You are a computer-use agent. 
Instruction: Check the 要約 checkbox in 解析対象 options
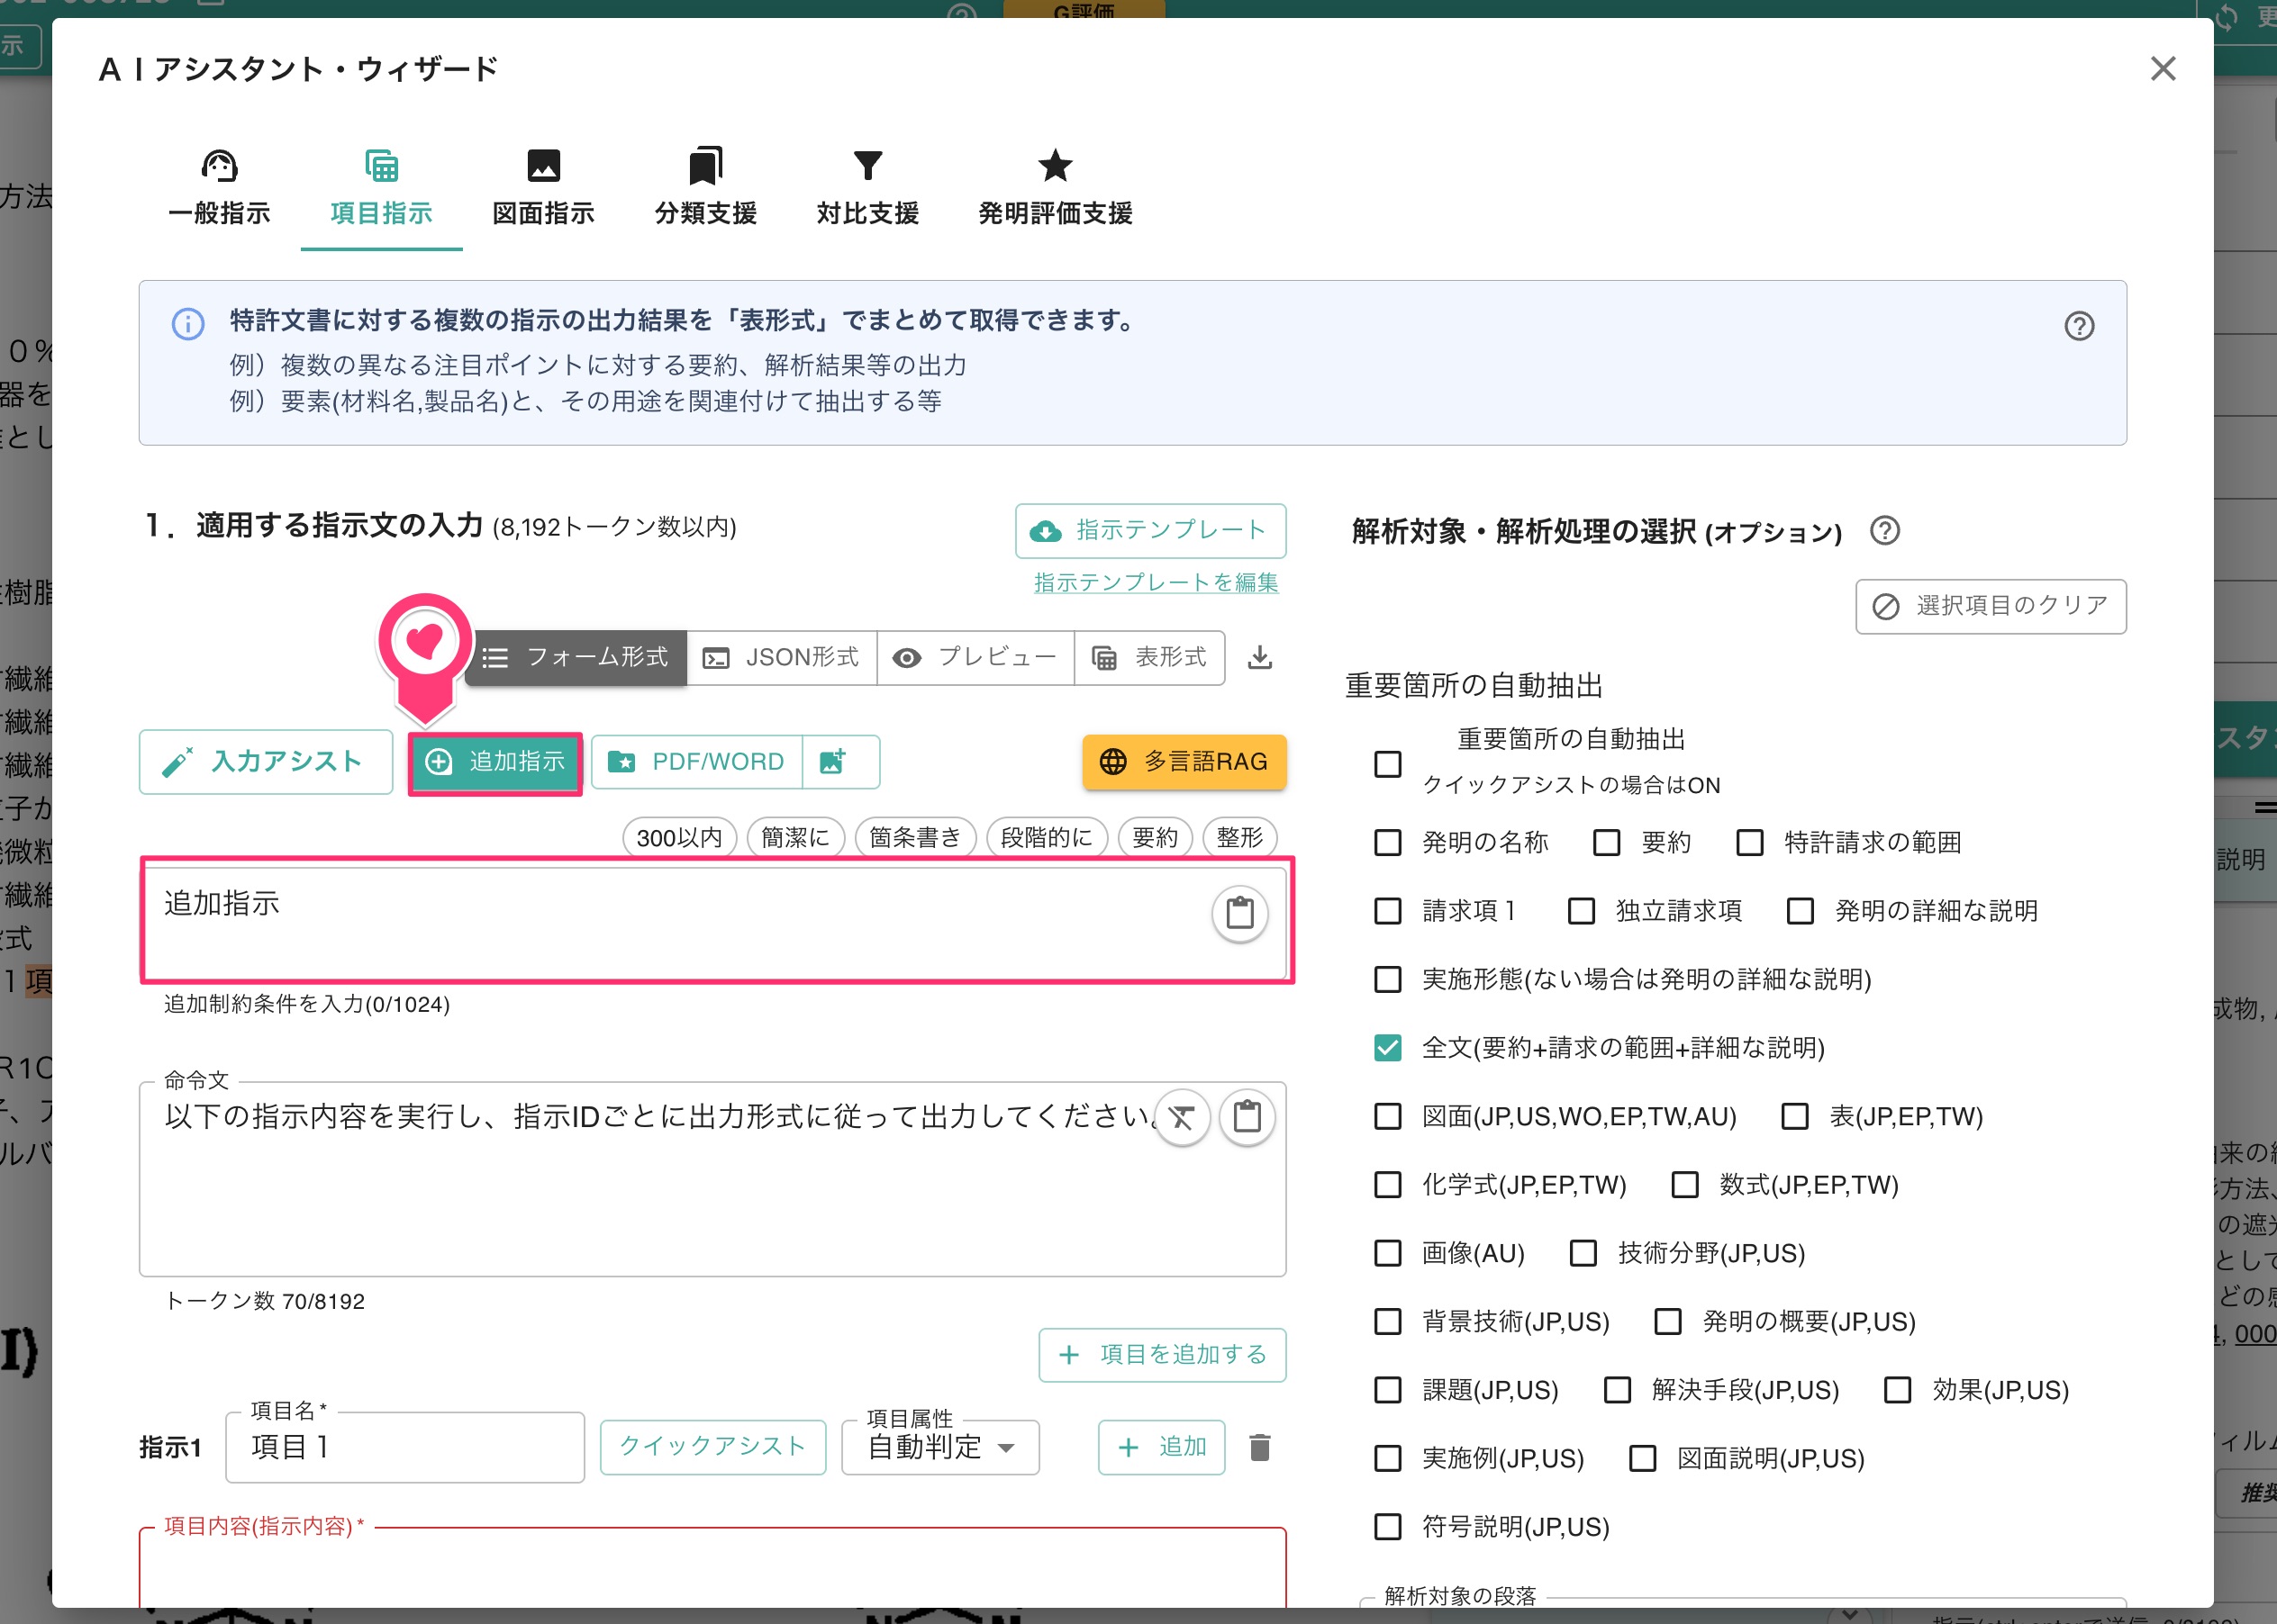click(x=1607, y=842)
